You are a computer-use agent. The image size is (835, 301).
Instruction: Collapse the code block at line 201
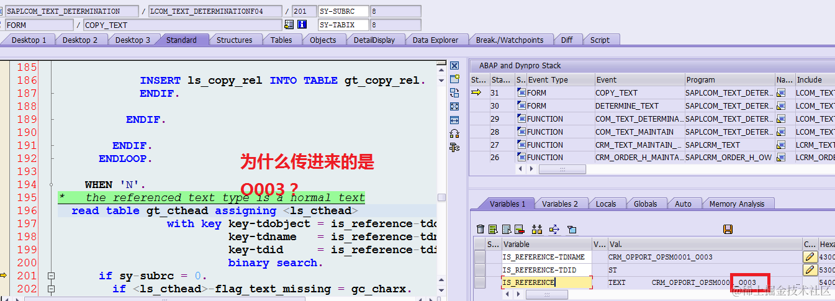(x=52, y=276)
